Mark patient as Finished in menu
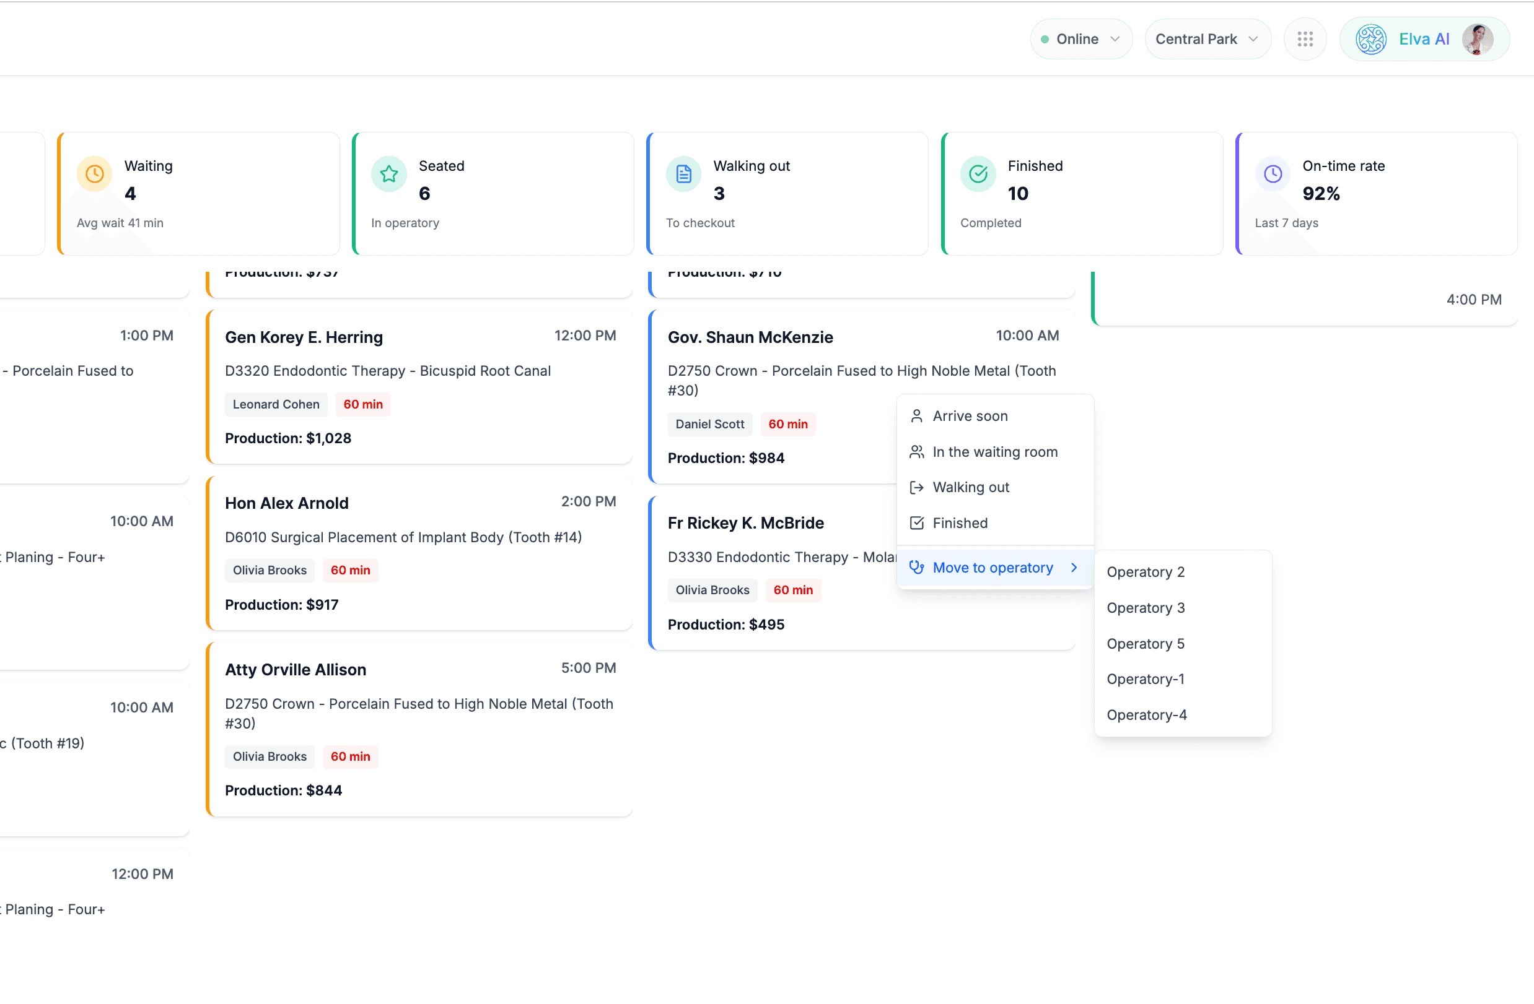Screen dimensions: 1534x1004 (959, 523)
